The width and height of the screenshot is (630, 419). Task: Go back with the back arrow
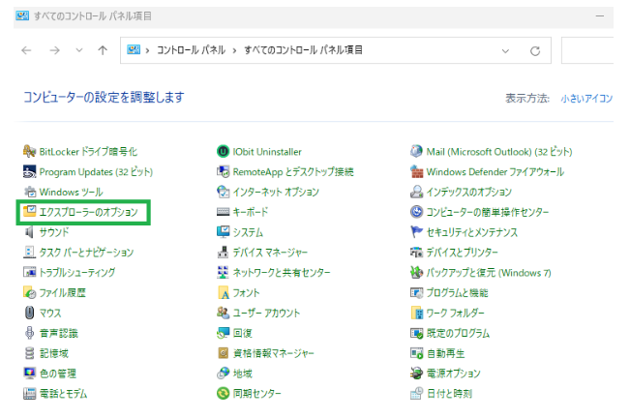coord(26,50)
